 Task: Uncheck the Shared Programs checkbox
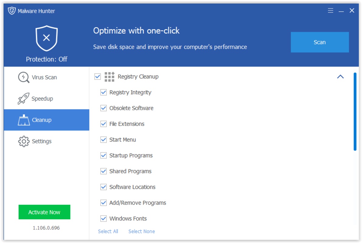(x=103, y=171)
